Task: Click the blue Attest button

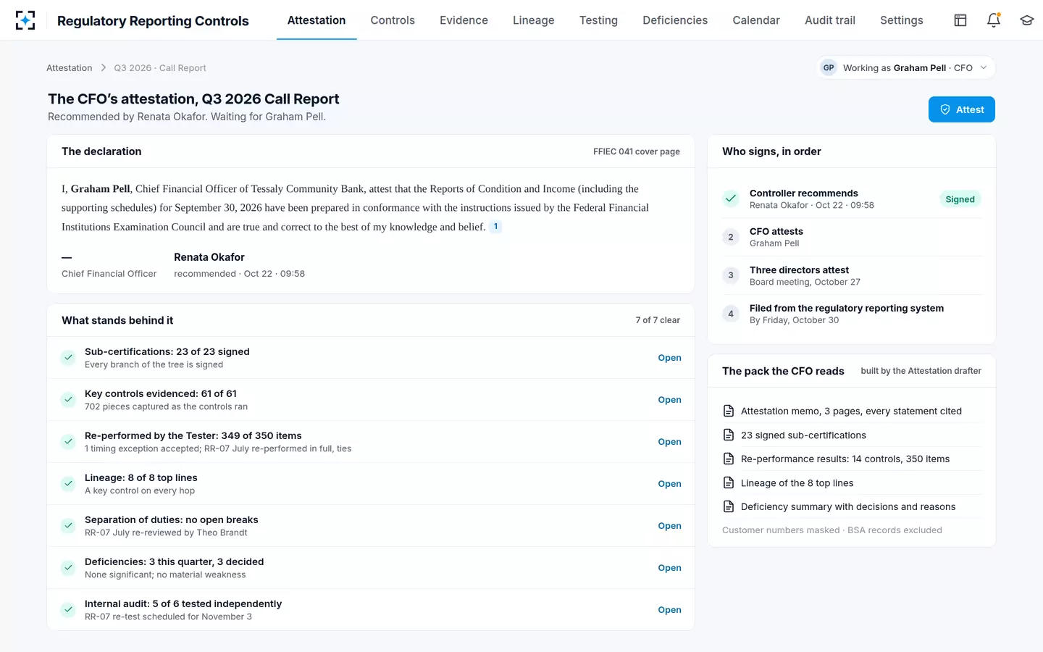Action: pos(962,109)
